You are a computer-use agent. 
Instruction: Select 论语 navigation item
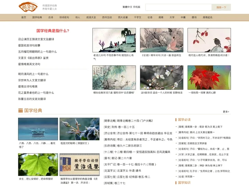pos(150,17)
